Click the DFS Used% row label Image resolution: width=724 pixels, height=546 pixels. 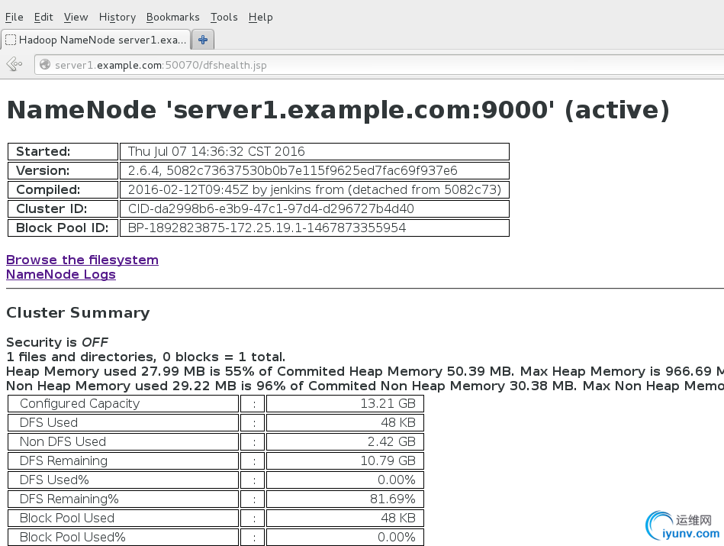124,480
